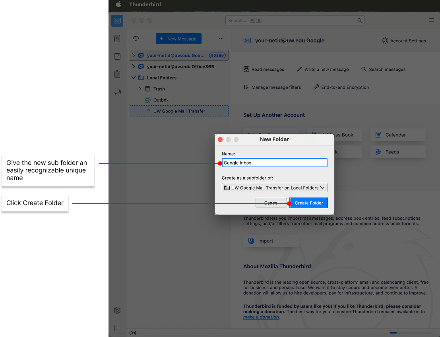Collapse the Local Folders tree

click(x=134, y=78)
